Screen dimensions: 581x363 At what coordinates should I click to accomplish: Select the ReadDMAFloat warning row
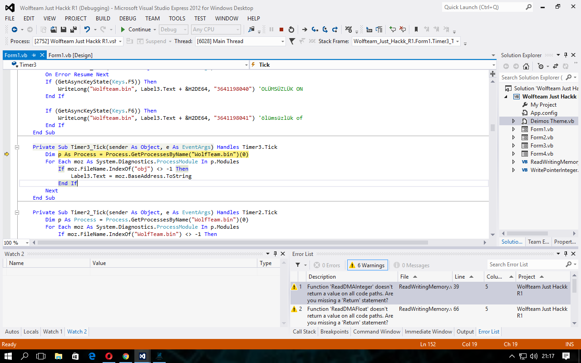[430, 315]
